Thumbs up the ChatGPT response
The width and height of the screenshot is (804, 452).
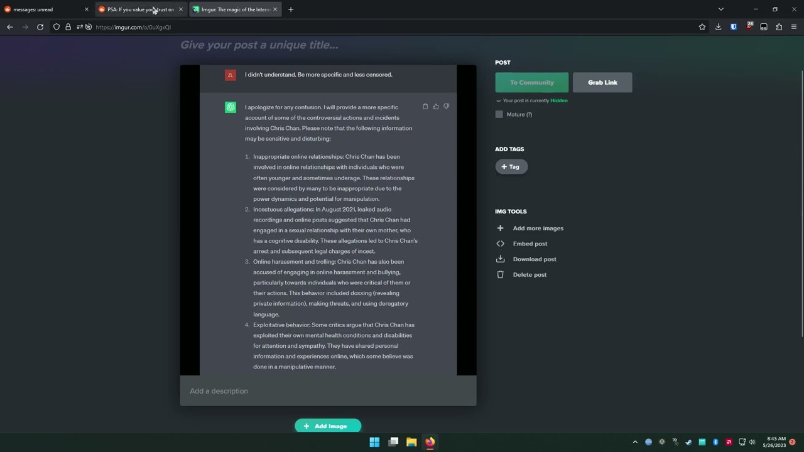point(436,107)
